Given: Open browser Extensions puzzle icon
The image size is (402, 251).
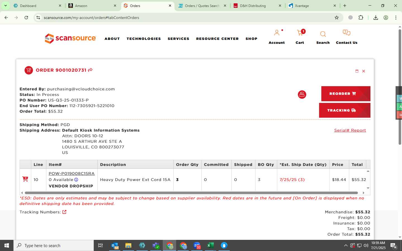Looking at the screenshot, I should click(361, 18).
